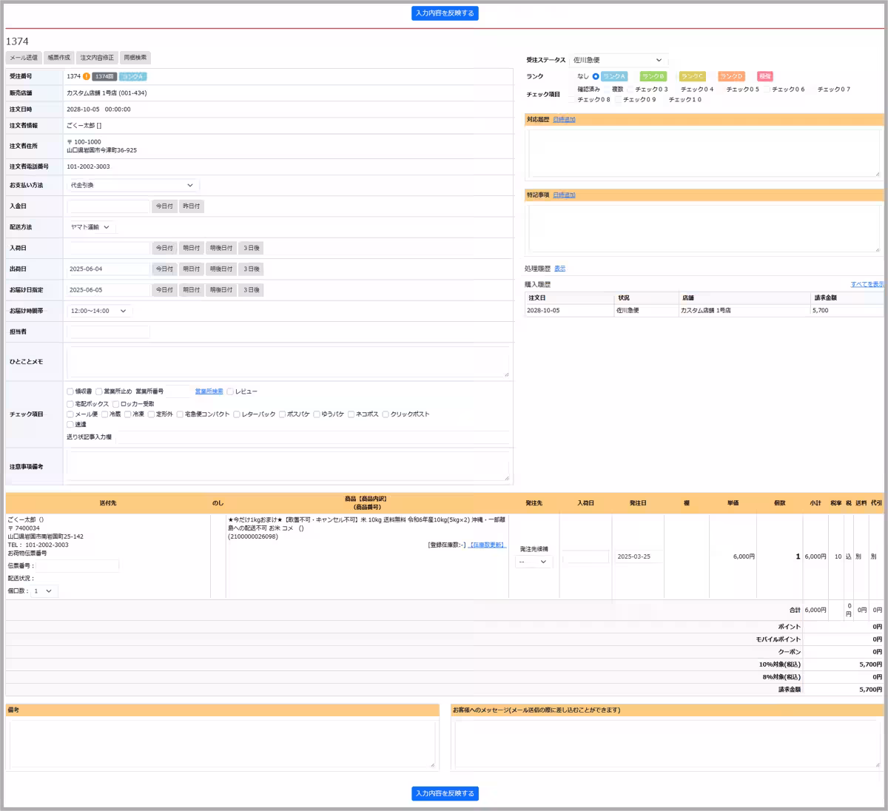Viewport: 888px width, 811px height.
Task: Select the green ランクB rank badge
Action: pyautogui.click(x=653, y=76)
